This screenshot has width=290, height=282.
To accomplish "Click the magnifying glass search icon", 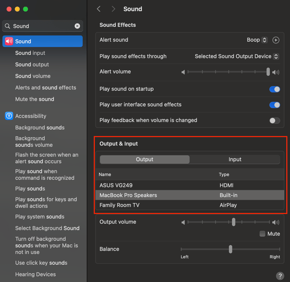I will pos(8,26).
